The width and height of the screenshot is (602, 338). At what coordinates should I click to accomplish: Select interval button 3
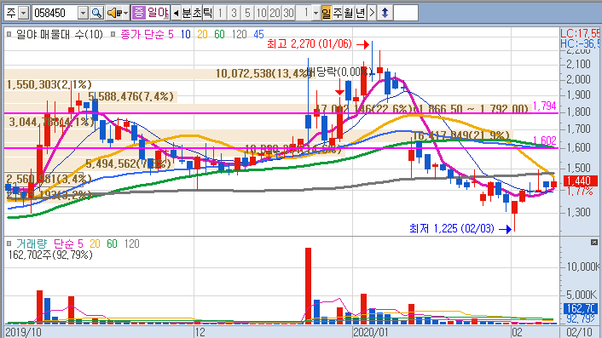234,13
